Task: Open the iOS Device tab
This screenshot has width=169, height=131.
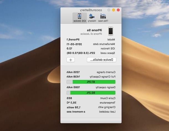Action: 80,18
